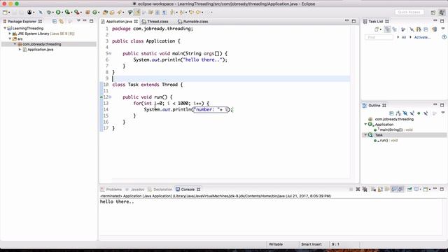Collapse All in Package Explorer
Image resolution: width=448 pixels, height=252 pixels.
(55, 22)
